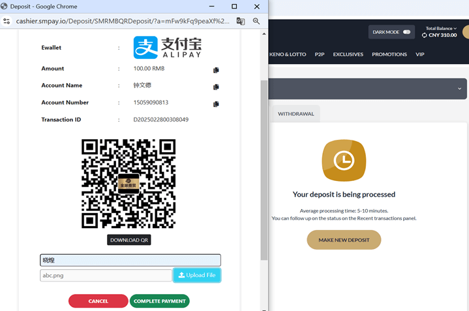The height and width of the screenshot is (311, 469).
Task: Open the Exclusives menu
Action: (348, 54)
